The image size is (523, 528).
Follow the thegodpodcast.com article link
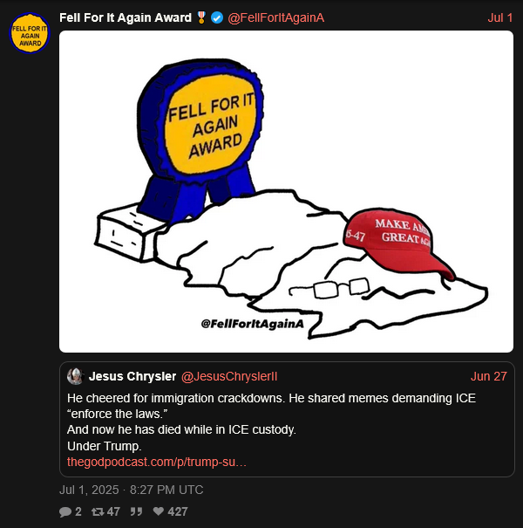[x=156, y=462]
